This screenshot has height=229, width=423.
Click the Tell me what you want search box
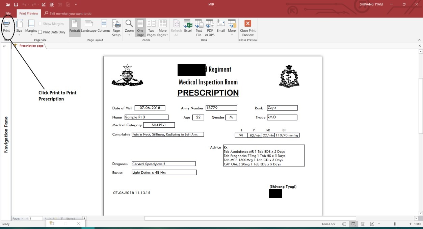70,14
